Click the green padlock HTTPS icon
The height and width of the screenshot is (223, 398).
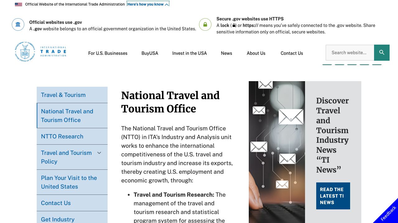[205, 24]
